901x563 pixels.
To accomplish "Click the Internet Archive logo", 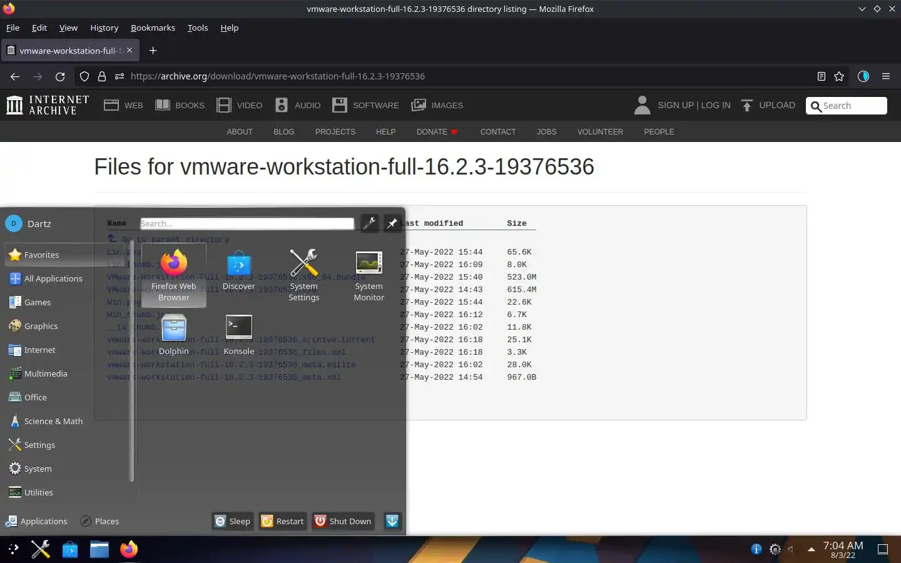I will [x=48, y=105].
